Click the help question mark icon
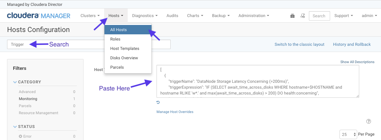Screen dimensions: 381x140 tap(369, 122)
